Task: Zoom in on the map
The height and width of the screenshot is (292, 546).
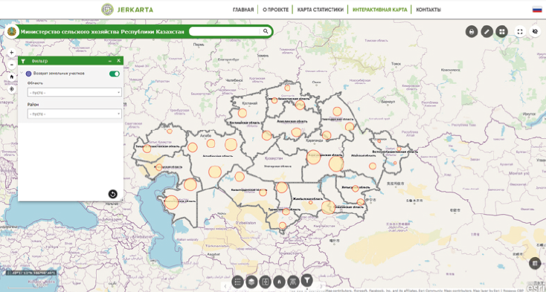Action: 12,53
